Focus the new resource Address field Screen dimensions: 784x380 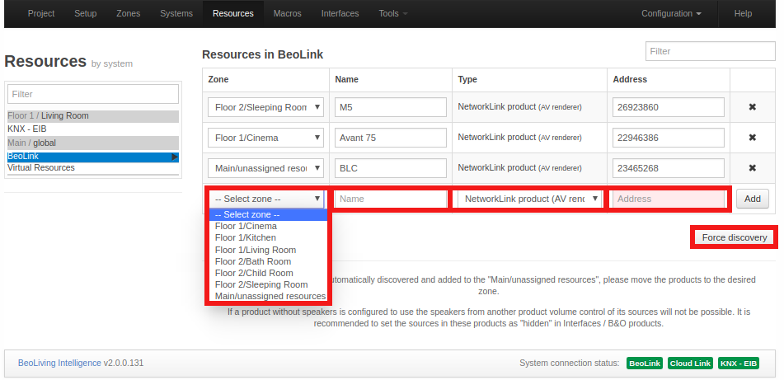pos(669,199)
